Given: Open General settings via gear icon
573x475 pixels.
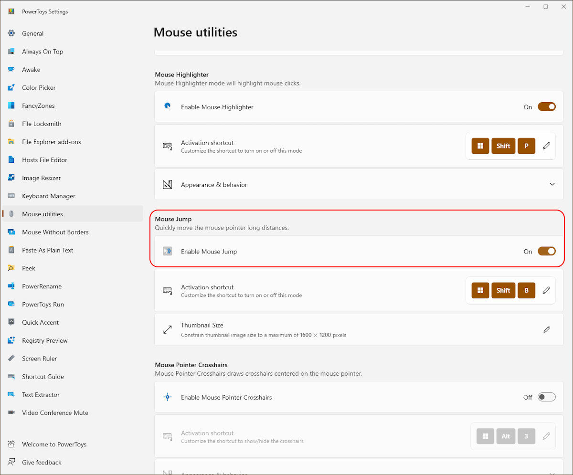Looking at the screenshot, I should coord(11,33).
